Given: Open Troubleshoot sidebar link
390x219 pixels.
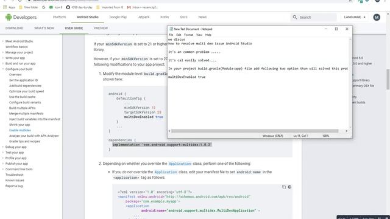Looking at the screenshot, I should [x=15, y=175].
